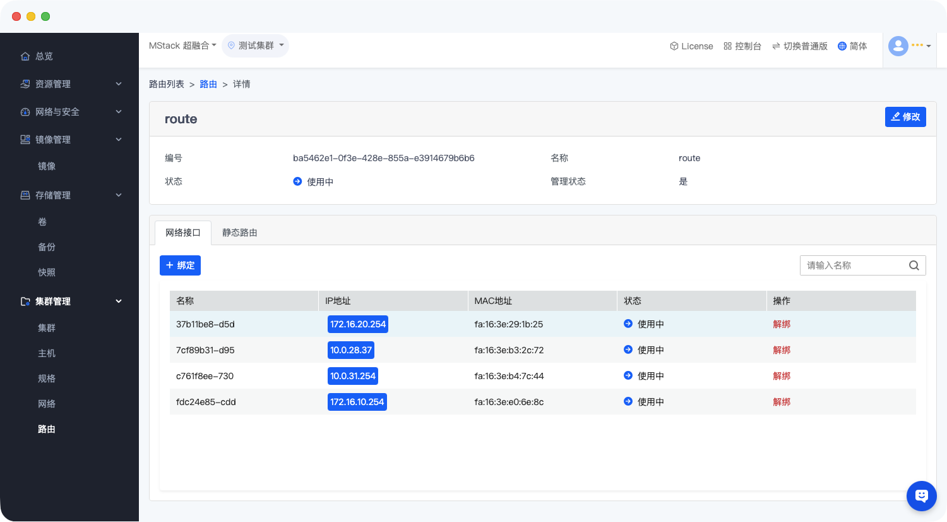Click 切换普通版 to switch version

[x=799, y=46]
